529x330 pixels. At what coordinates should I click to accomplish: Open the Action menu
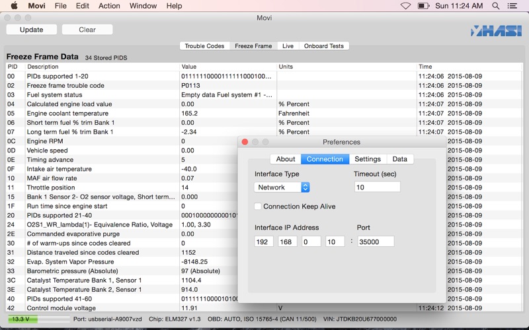109,6
